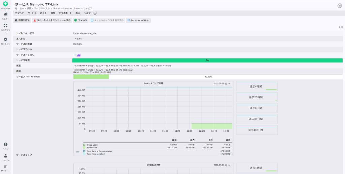Select the first 過去4時間 graph thumbnail
The height and width of the screenshot is (174, 345).
[x=256, y=86]
